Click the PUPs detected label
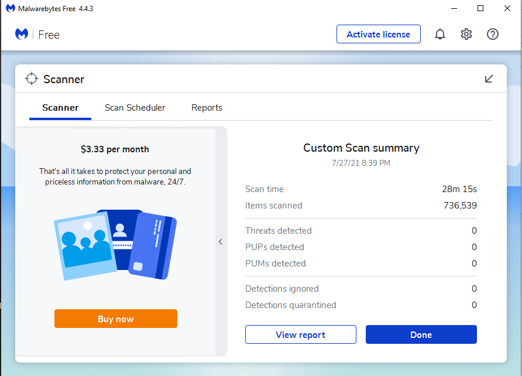The height and width of the screenshot is (376, 522). tap(274, 247)
